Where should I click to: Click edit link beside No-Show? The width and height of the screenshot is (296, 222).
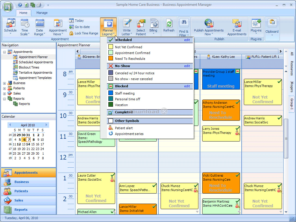click(x=187, y=66)
